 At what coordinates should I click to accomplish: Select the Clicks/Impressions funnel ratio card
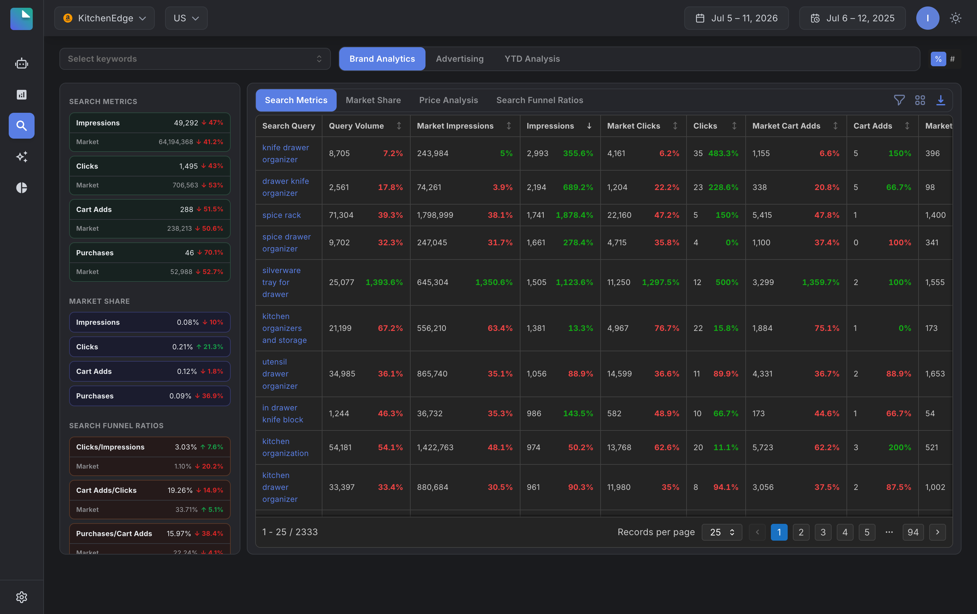pyautogui.click(x=150, y=457)
